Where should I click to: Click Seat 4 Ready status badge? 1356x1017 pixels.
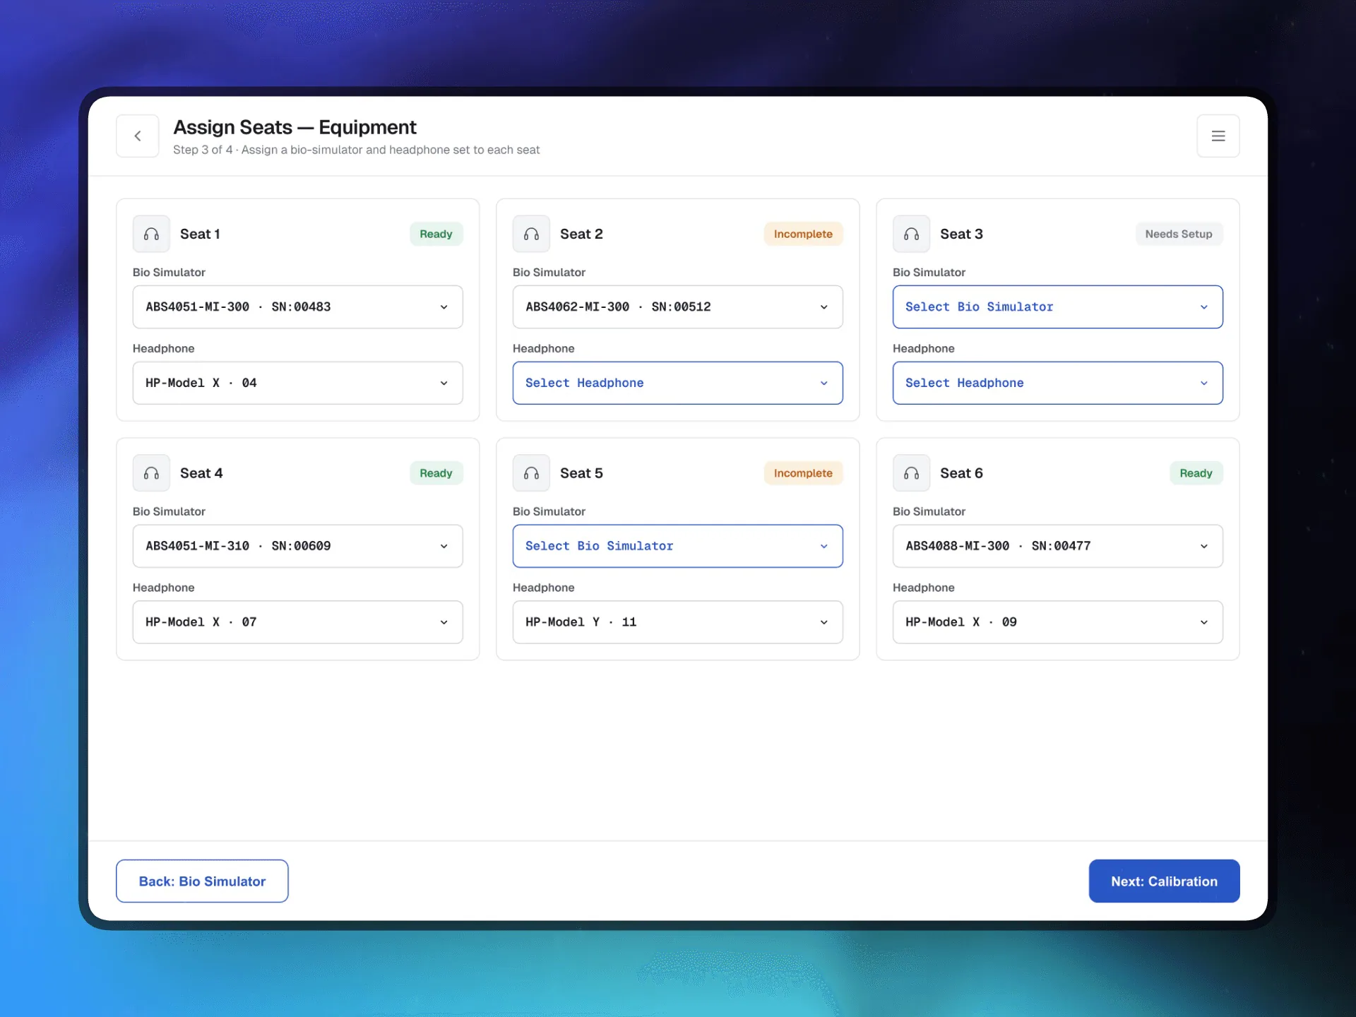(436, 473)
